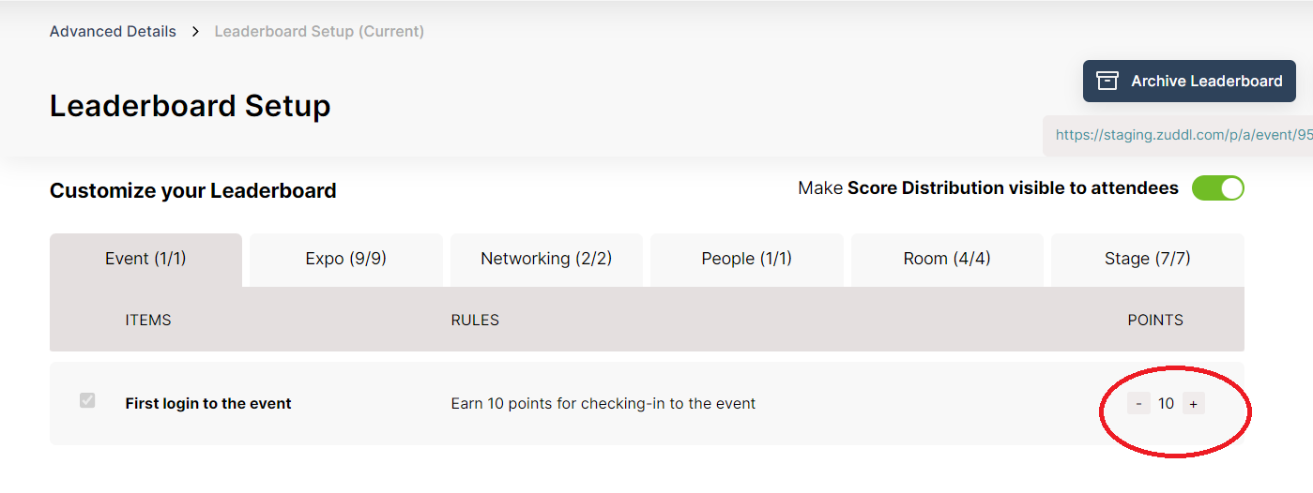Decrease points with minus button

(x=1138, y=404)
